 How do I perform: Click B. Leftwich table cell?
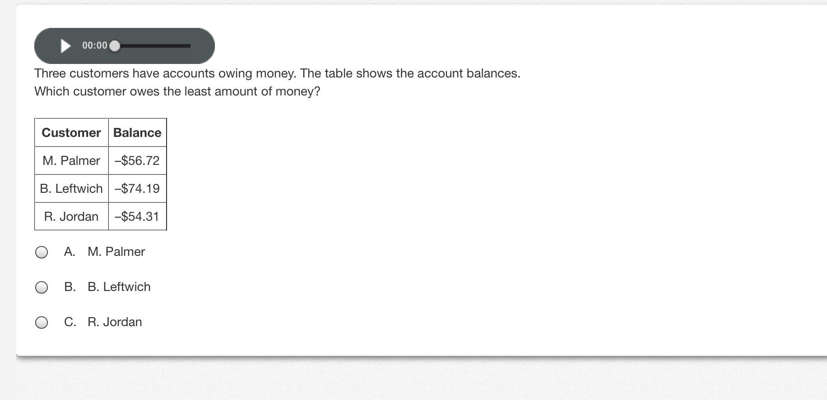point(71,189)
